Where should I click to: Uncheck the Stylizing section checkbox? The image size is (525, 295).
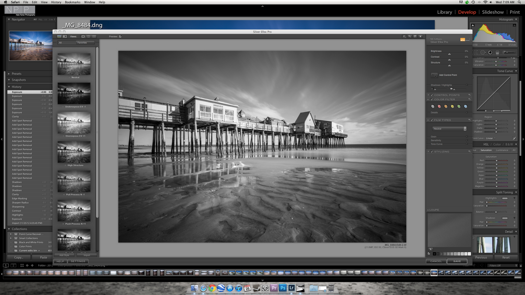[x=432, y=151]
